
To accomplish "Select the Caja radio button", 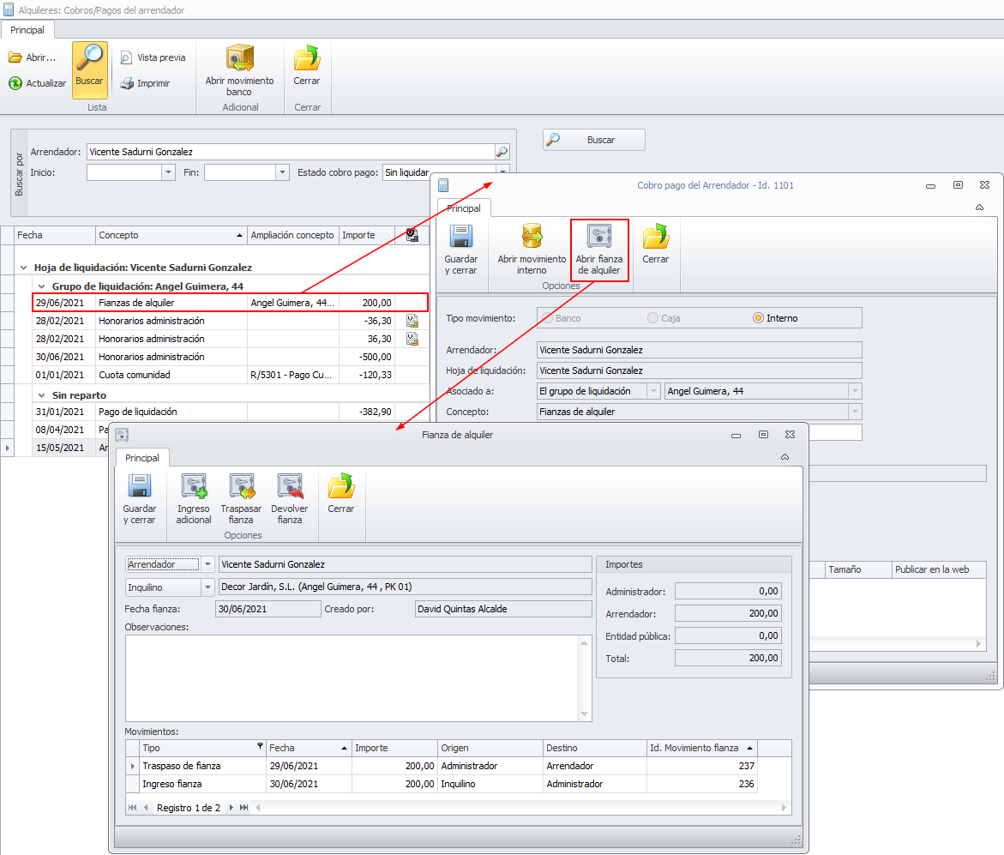I will point(653,318).
